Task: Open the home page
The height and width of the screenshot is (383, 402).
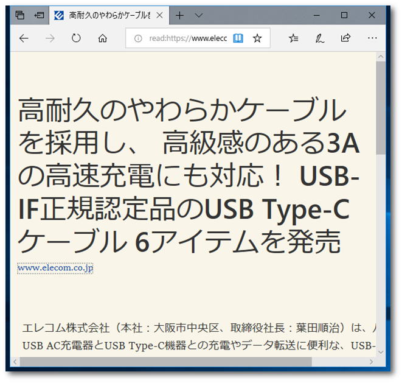Action: coord(103,38)
